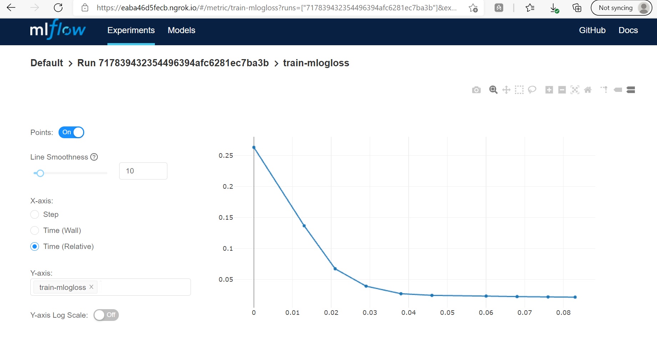
Task: Select Step as the X-axis
Action: [x=35, y=214]
